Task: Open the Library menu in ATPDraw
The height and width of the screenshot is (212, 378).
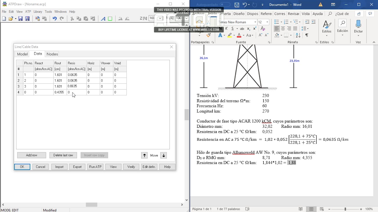Action: (x=38, y=12)
